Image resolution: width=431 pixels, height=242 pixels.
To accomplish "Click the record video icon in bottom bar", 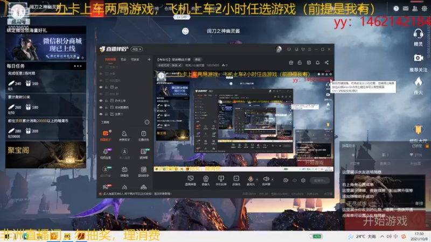I will [x=286, y=180].
